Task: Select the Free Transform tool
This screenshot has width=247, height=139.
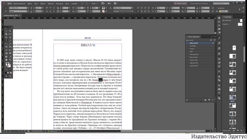Action: [x=10, y=50]
